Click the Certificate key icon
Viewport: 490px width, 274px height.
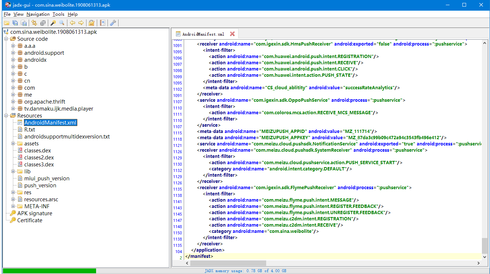(x=13, y=220)
